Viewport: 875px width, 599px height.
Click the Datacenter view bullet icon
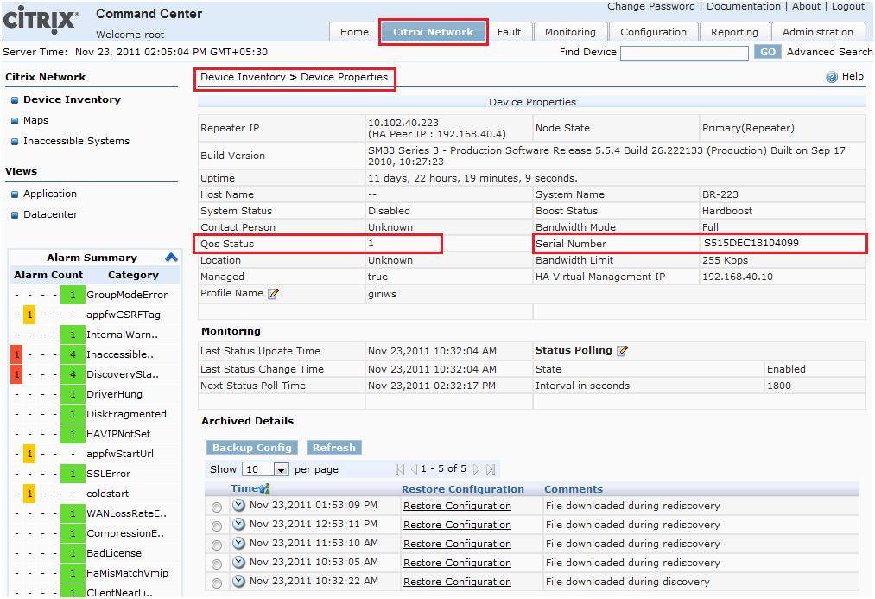15,215
